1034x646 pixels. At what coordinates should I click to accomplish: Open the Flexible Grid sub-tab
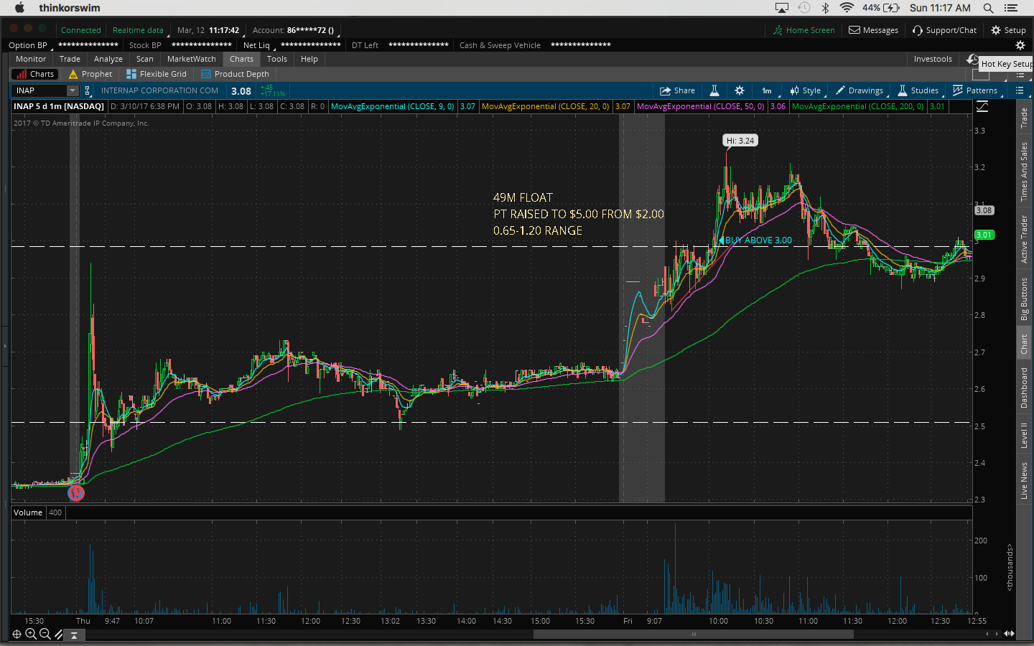pos(156,74)
